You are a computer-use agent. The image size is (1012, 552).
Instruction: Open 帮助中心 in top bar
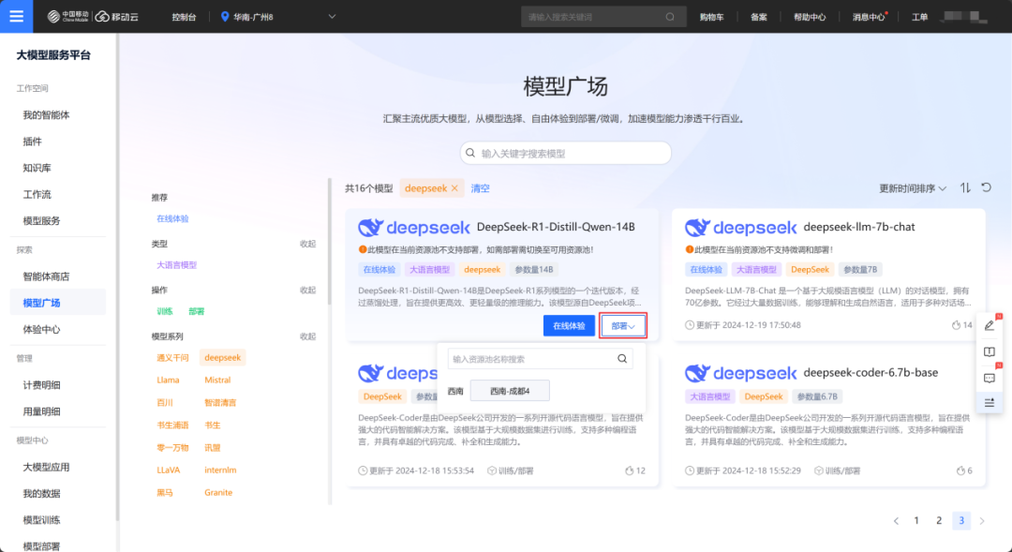[x=810, y=17]
